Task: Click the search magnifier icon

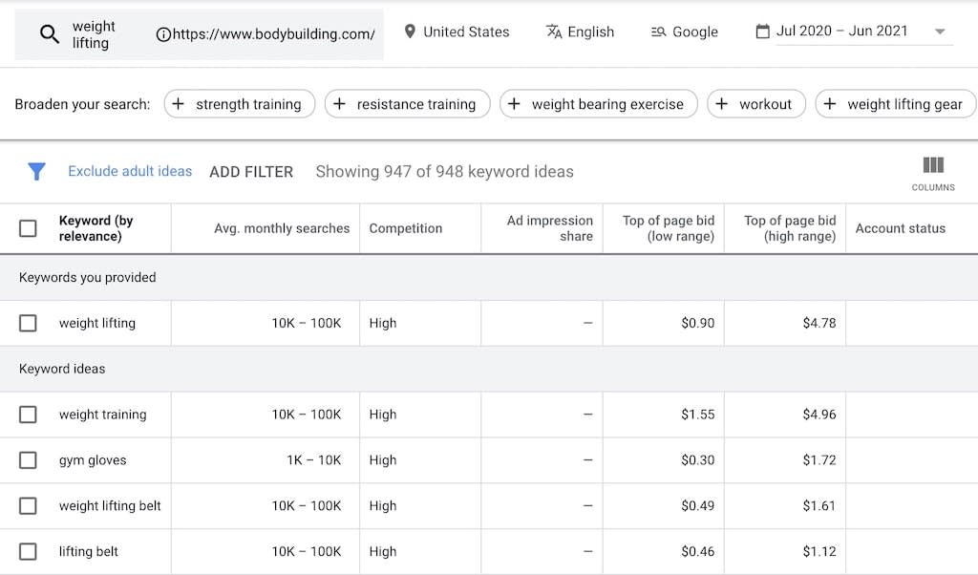Action: pyautogui.click(x=50, y=35)
